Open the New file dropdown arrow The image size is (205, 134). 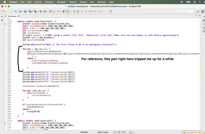tap(5, 12)
